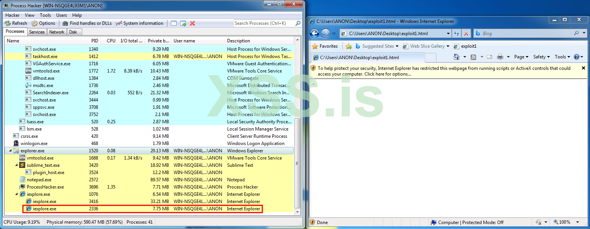Click the find window and thread icon
The height and width of the screenshot is (229, 590).
pyautogui.click(x=183, y=23)
